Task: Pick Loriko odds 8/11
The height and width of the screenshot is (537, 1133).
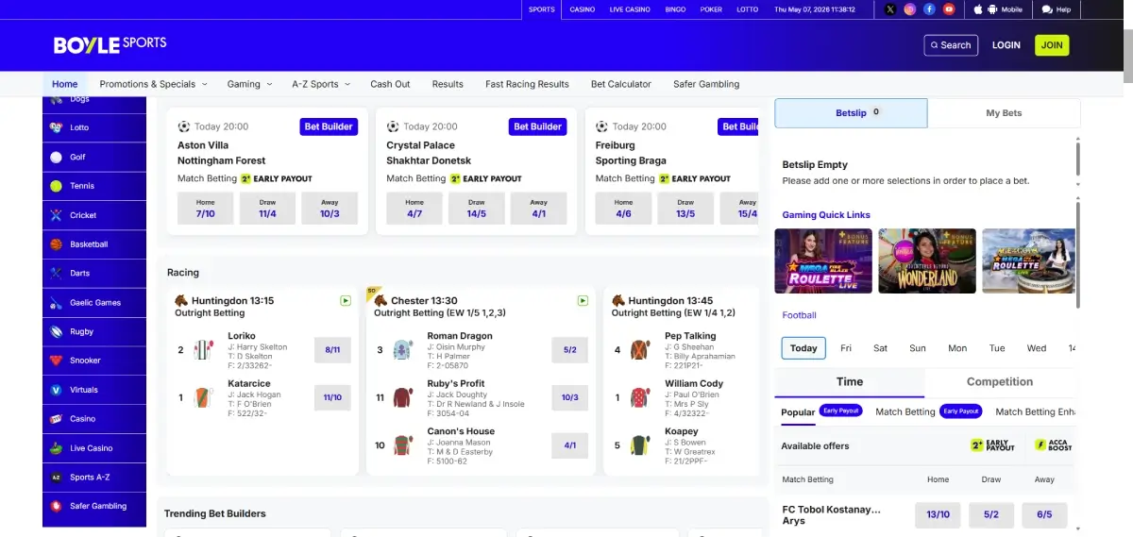Action: 332,349
